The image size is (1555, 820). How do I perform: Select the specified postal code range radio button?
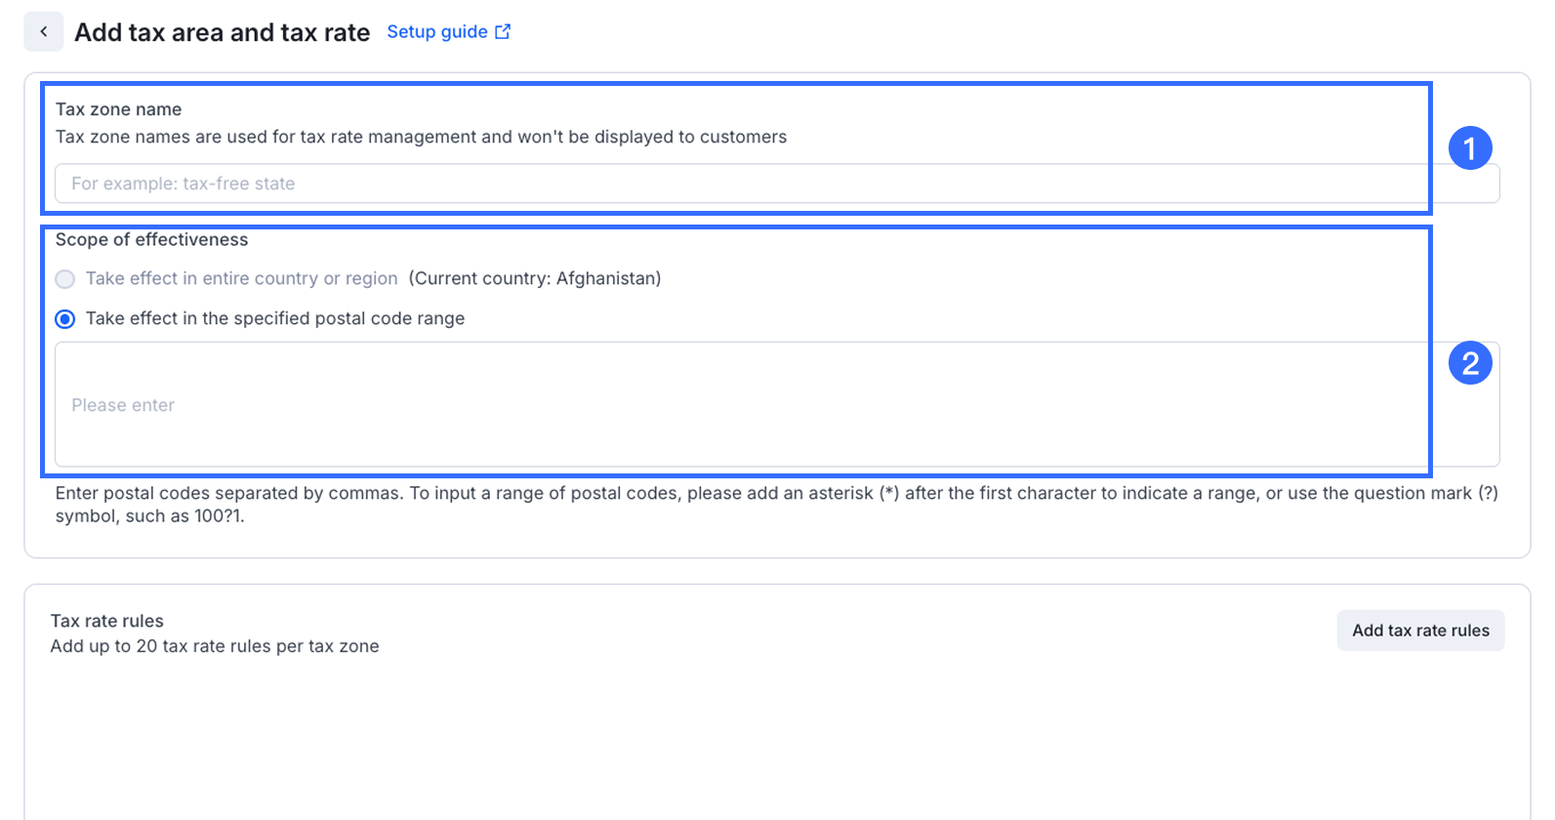tap(65, 319)
